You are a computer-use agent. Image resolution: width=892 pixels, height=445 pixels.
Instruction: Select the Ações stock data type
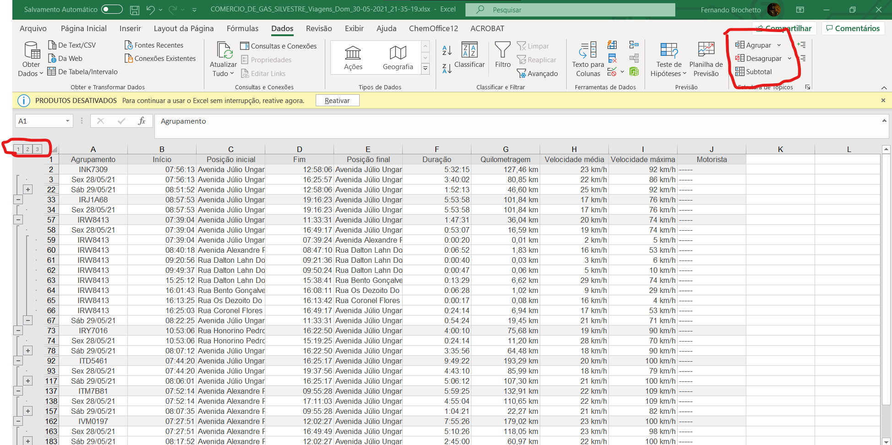pos(353,57)
